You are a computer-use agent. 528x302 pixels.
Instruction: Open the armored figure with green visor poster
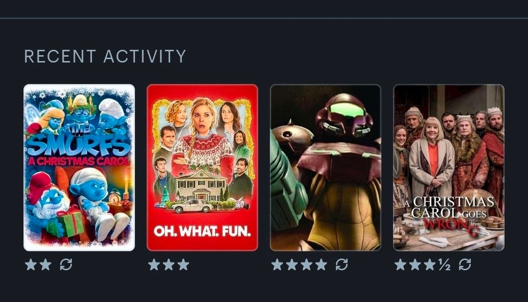click(x=326, y=167)
